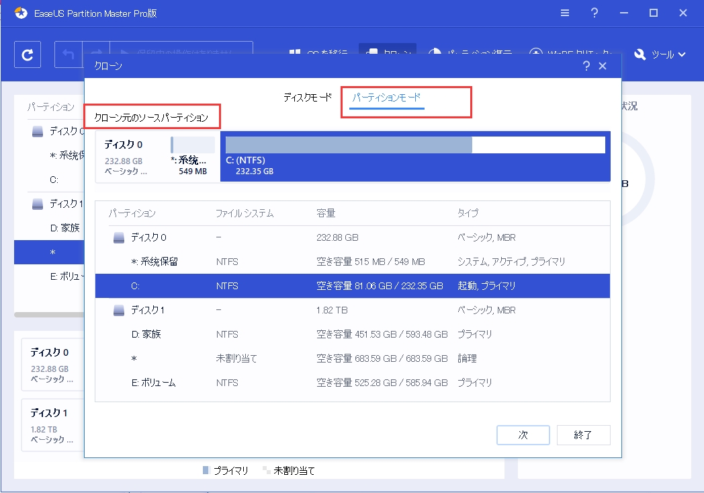
Task: Click the プライマリ legend color swatch
Action: (x=206, y=470)
